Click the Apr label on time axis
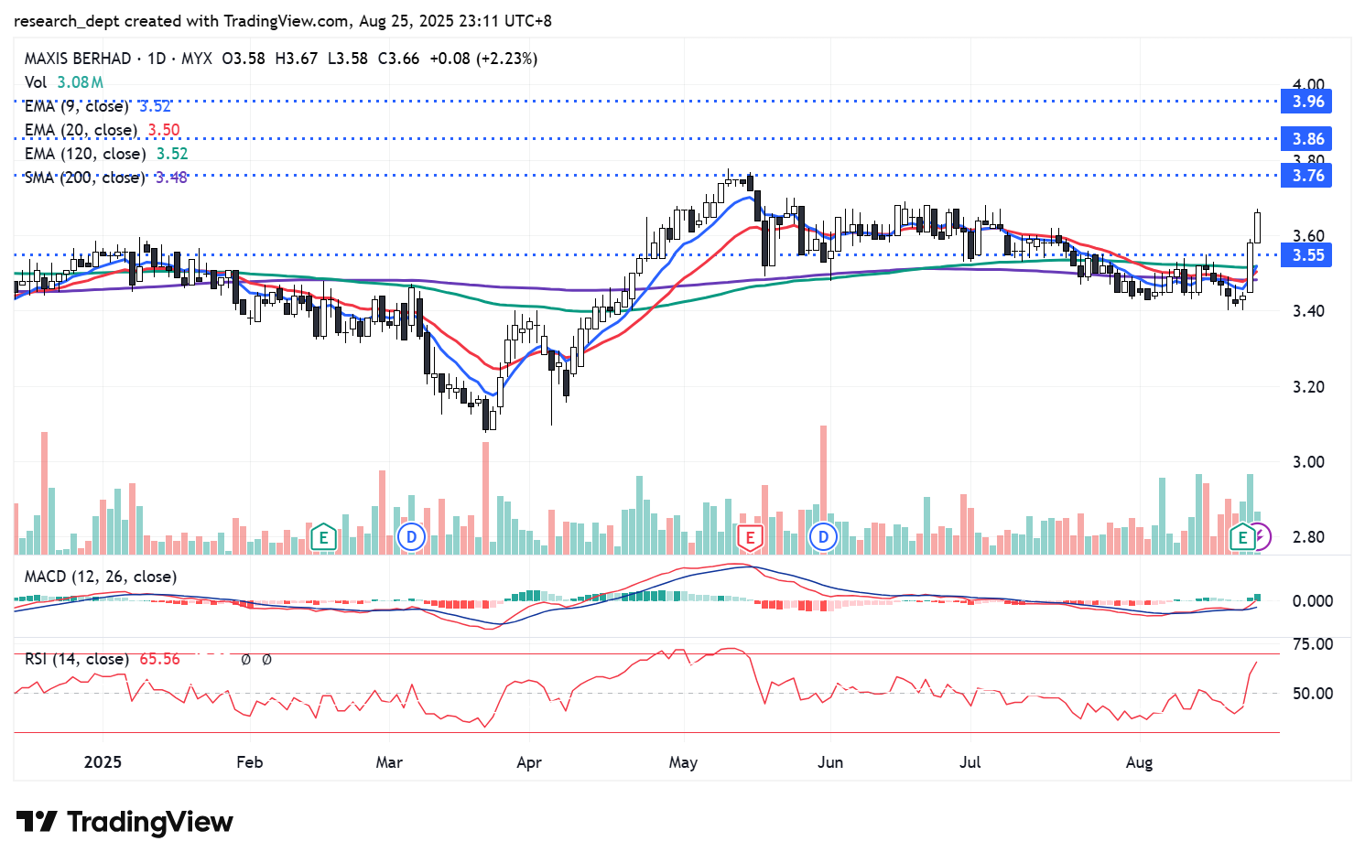 pos(529,762)
